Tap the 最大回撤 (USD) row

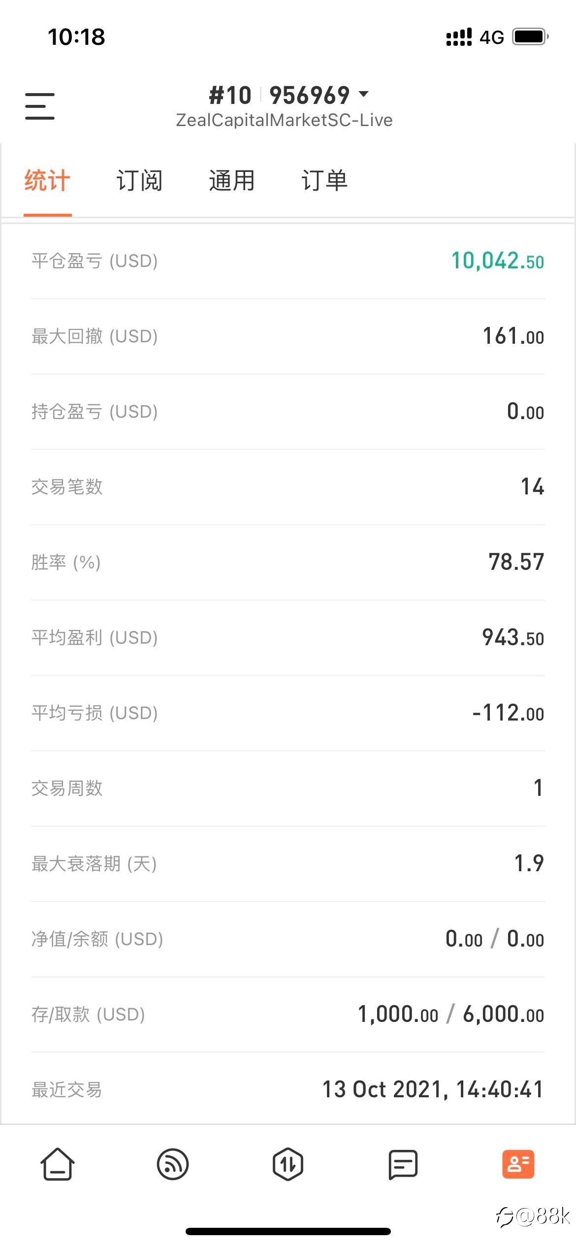tap(288, 336)
